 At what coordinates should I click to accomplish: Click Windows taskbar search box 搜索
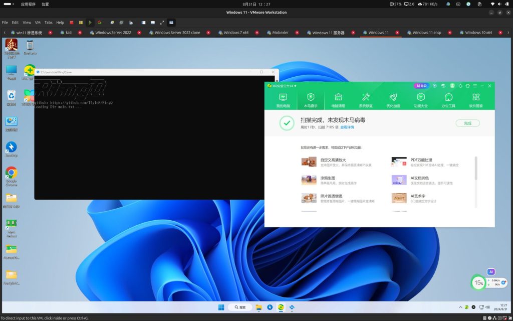tap(240, 307)
